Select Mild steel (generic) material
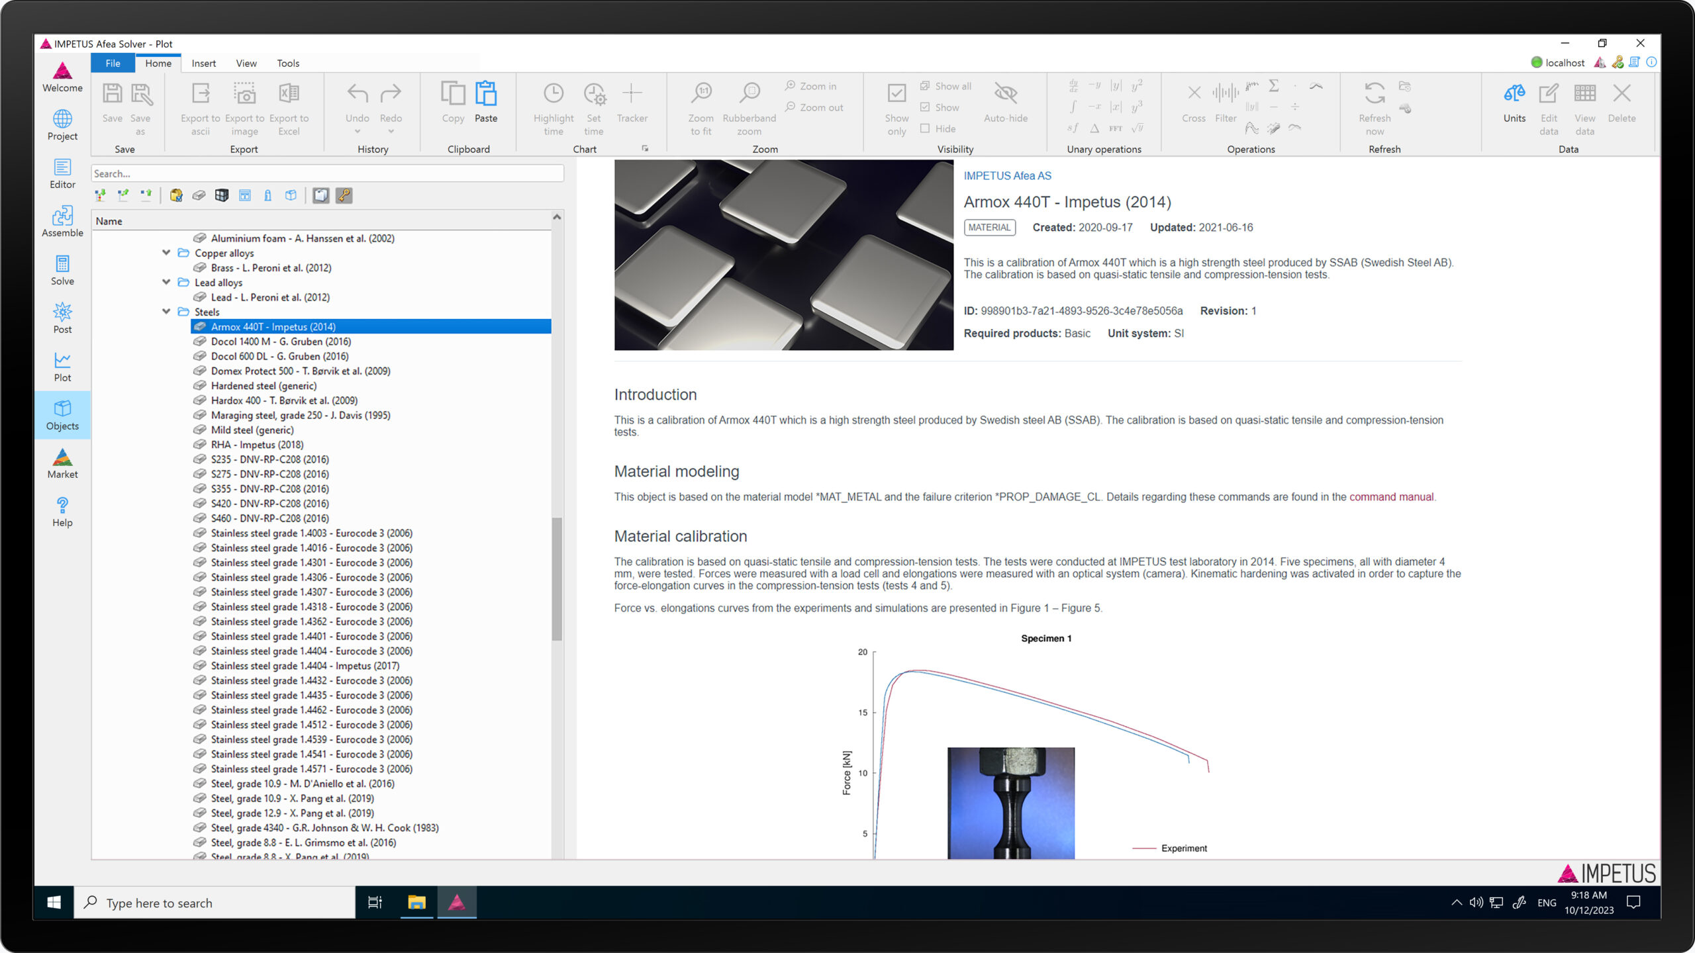This screenshot has width=1695, height=953. pos(252,430)
